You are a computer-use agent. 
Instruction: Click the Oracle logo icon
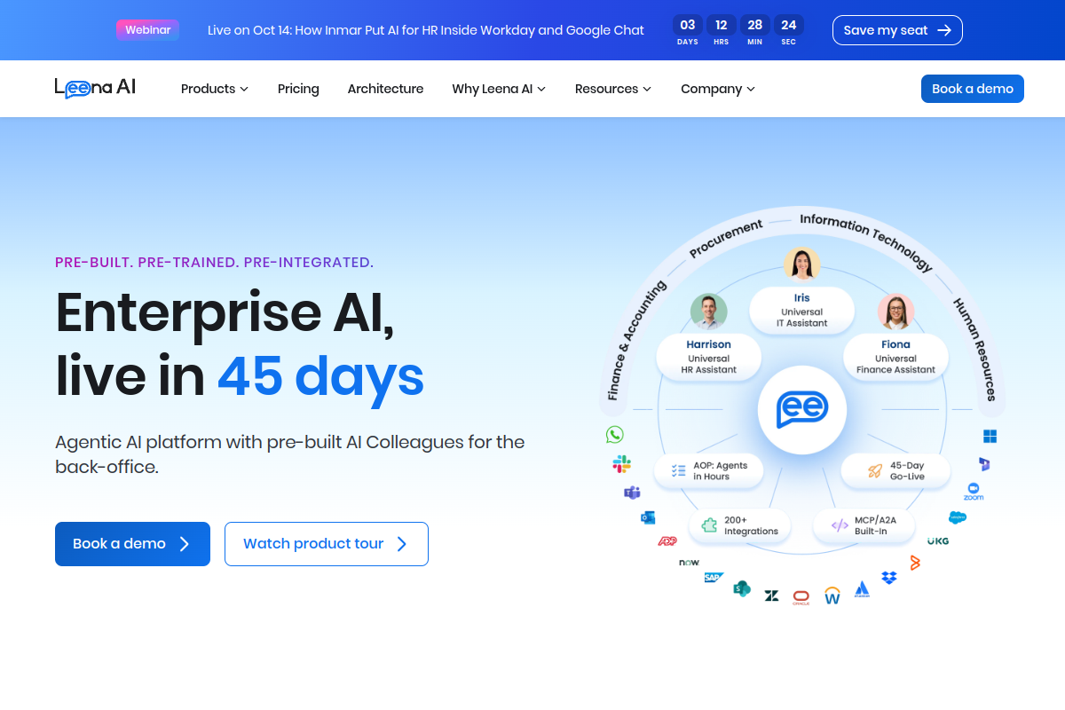click(x=801, y=597)
